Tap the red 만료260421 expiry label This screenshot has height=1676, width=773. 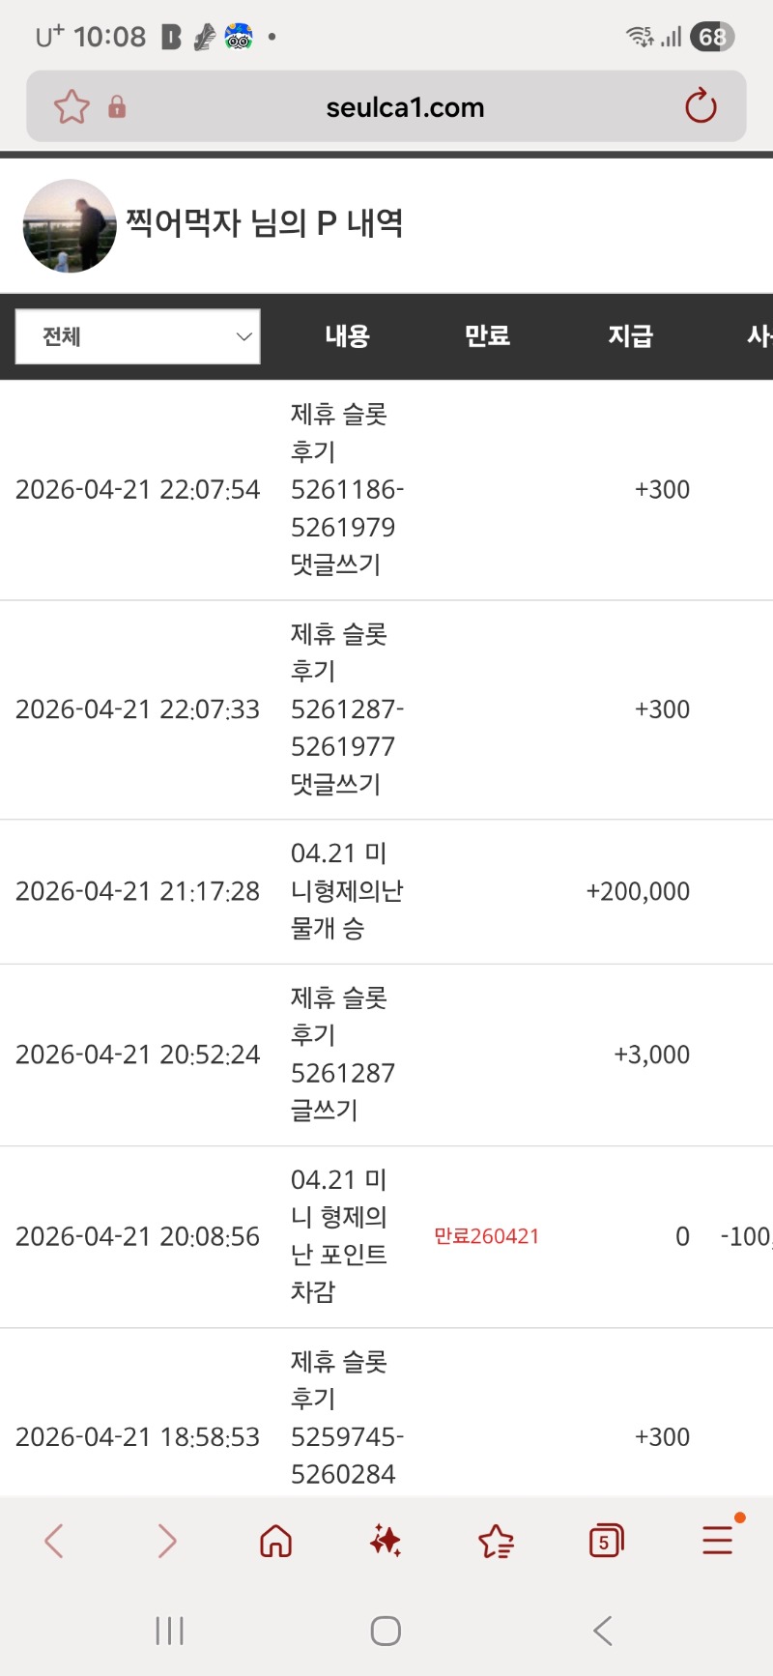pos(486,1236)
